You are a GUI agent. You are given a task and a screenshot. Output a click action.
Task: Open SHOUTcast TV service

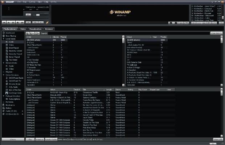click(15, 81)
